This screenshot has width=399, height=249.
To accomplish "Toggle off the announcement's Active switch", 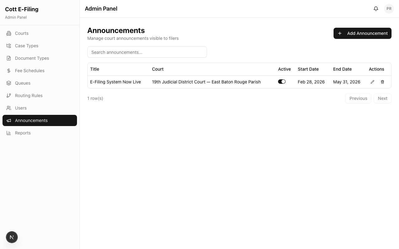I will 282,81.
